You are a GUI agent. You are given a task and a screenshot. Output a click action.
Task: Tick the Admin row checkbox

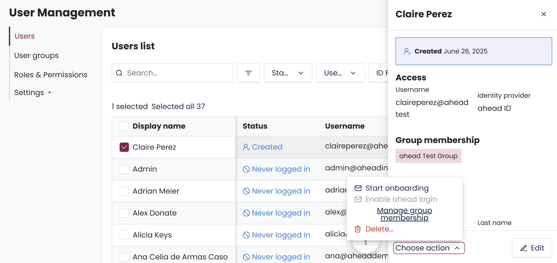coord(124,169)
